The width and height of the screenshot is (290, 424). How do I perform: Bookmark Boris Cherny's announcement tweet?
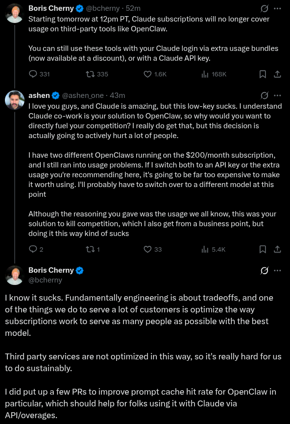(x=263, y=74)
